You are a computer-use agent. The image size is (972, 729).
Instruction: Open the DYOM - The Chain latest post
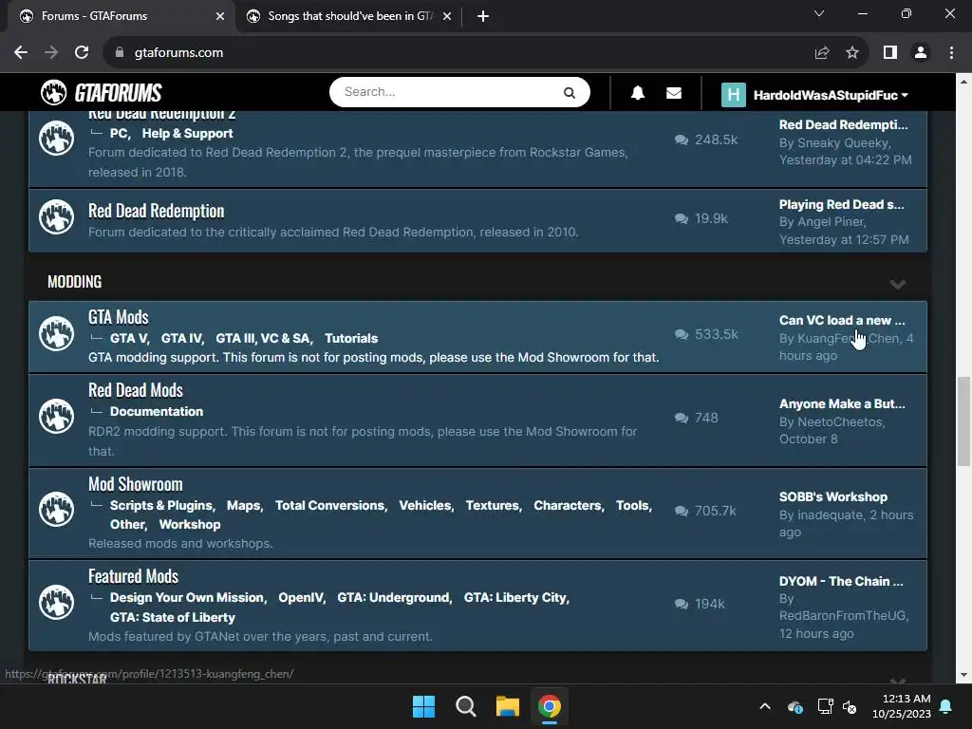tap(841, 581)
